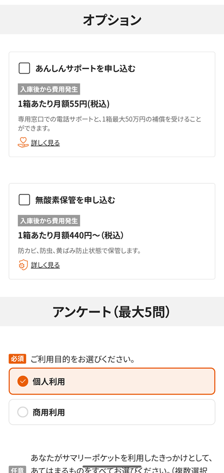Click the 防カビ、防虫 description text

[x=80, y=250]
